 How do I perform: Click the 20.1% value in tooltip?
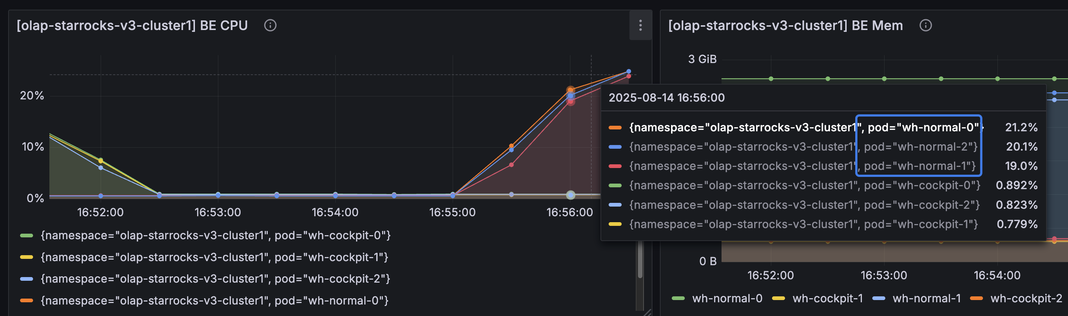[1022, 147]
